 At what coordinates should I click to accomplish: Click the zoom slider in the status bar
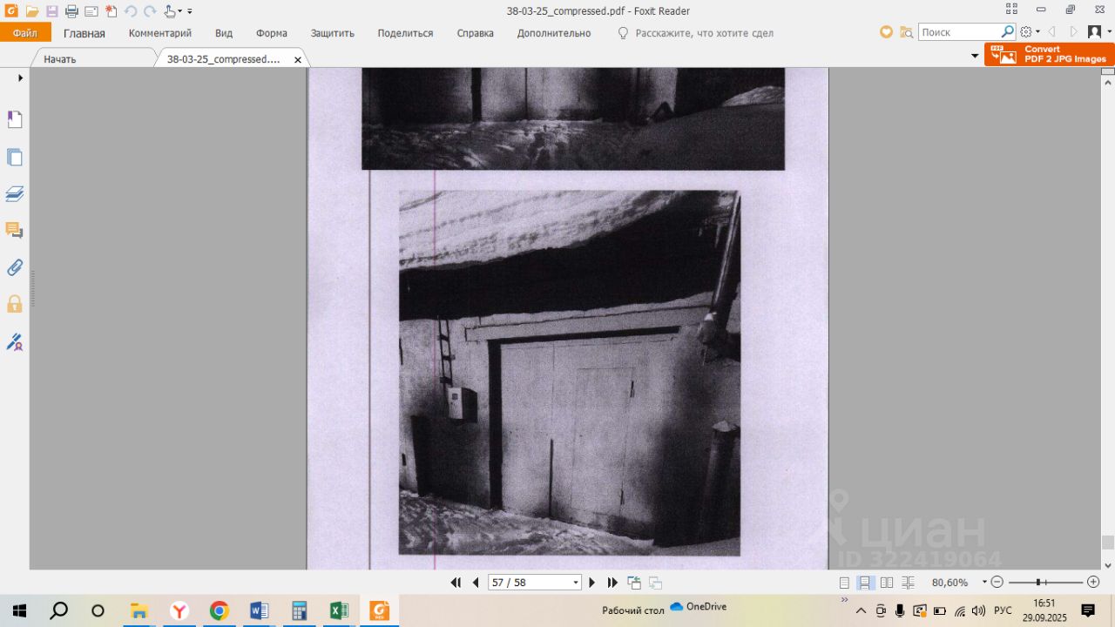pyautogui.click(x=1038, y=583)
